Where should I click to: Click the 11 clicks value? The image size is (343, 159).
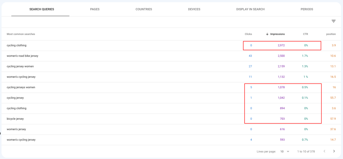click(251, 77)
